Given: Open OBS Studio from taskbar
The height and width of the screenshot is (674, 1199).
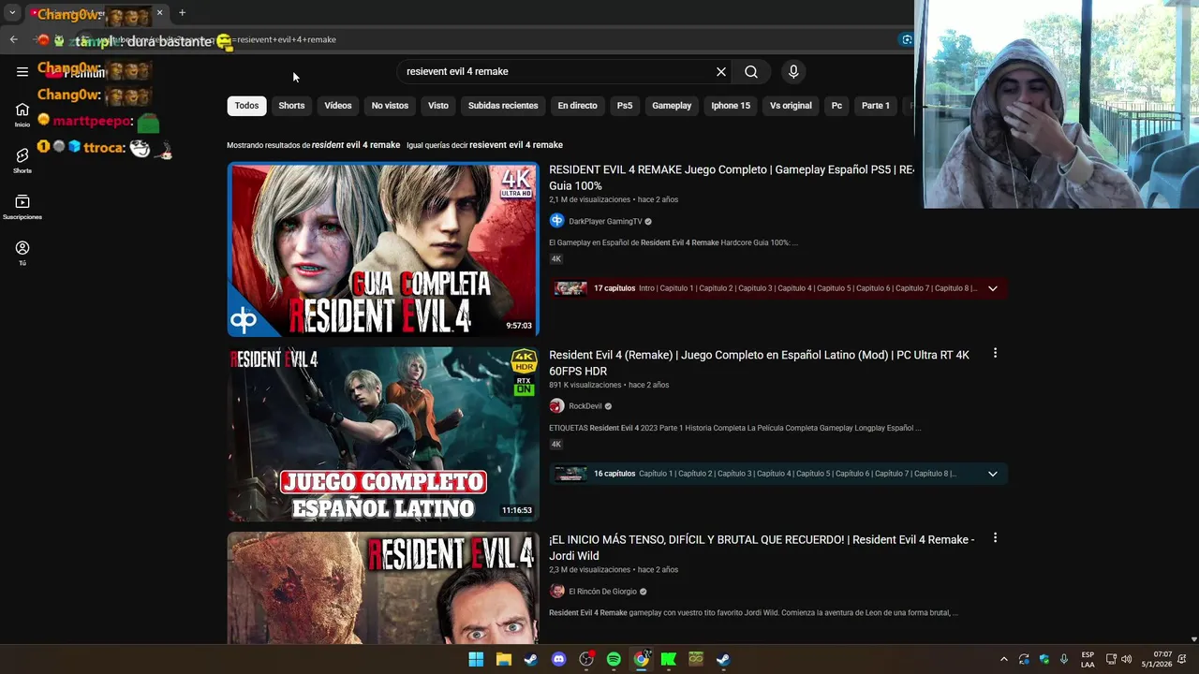Looking at the screenshot, I should (586, 659).
